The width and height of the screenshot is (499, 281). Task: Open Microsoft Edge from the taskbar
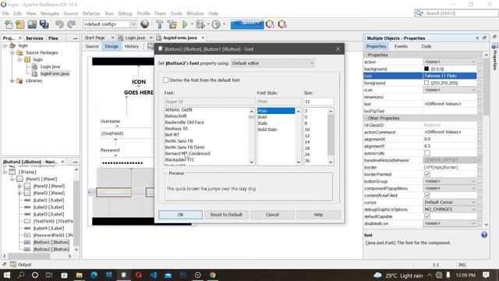[x=94, y=275]
